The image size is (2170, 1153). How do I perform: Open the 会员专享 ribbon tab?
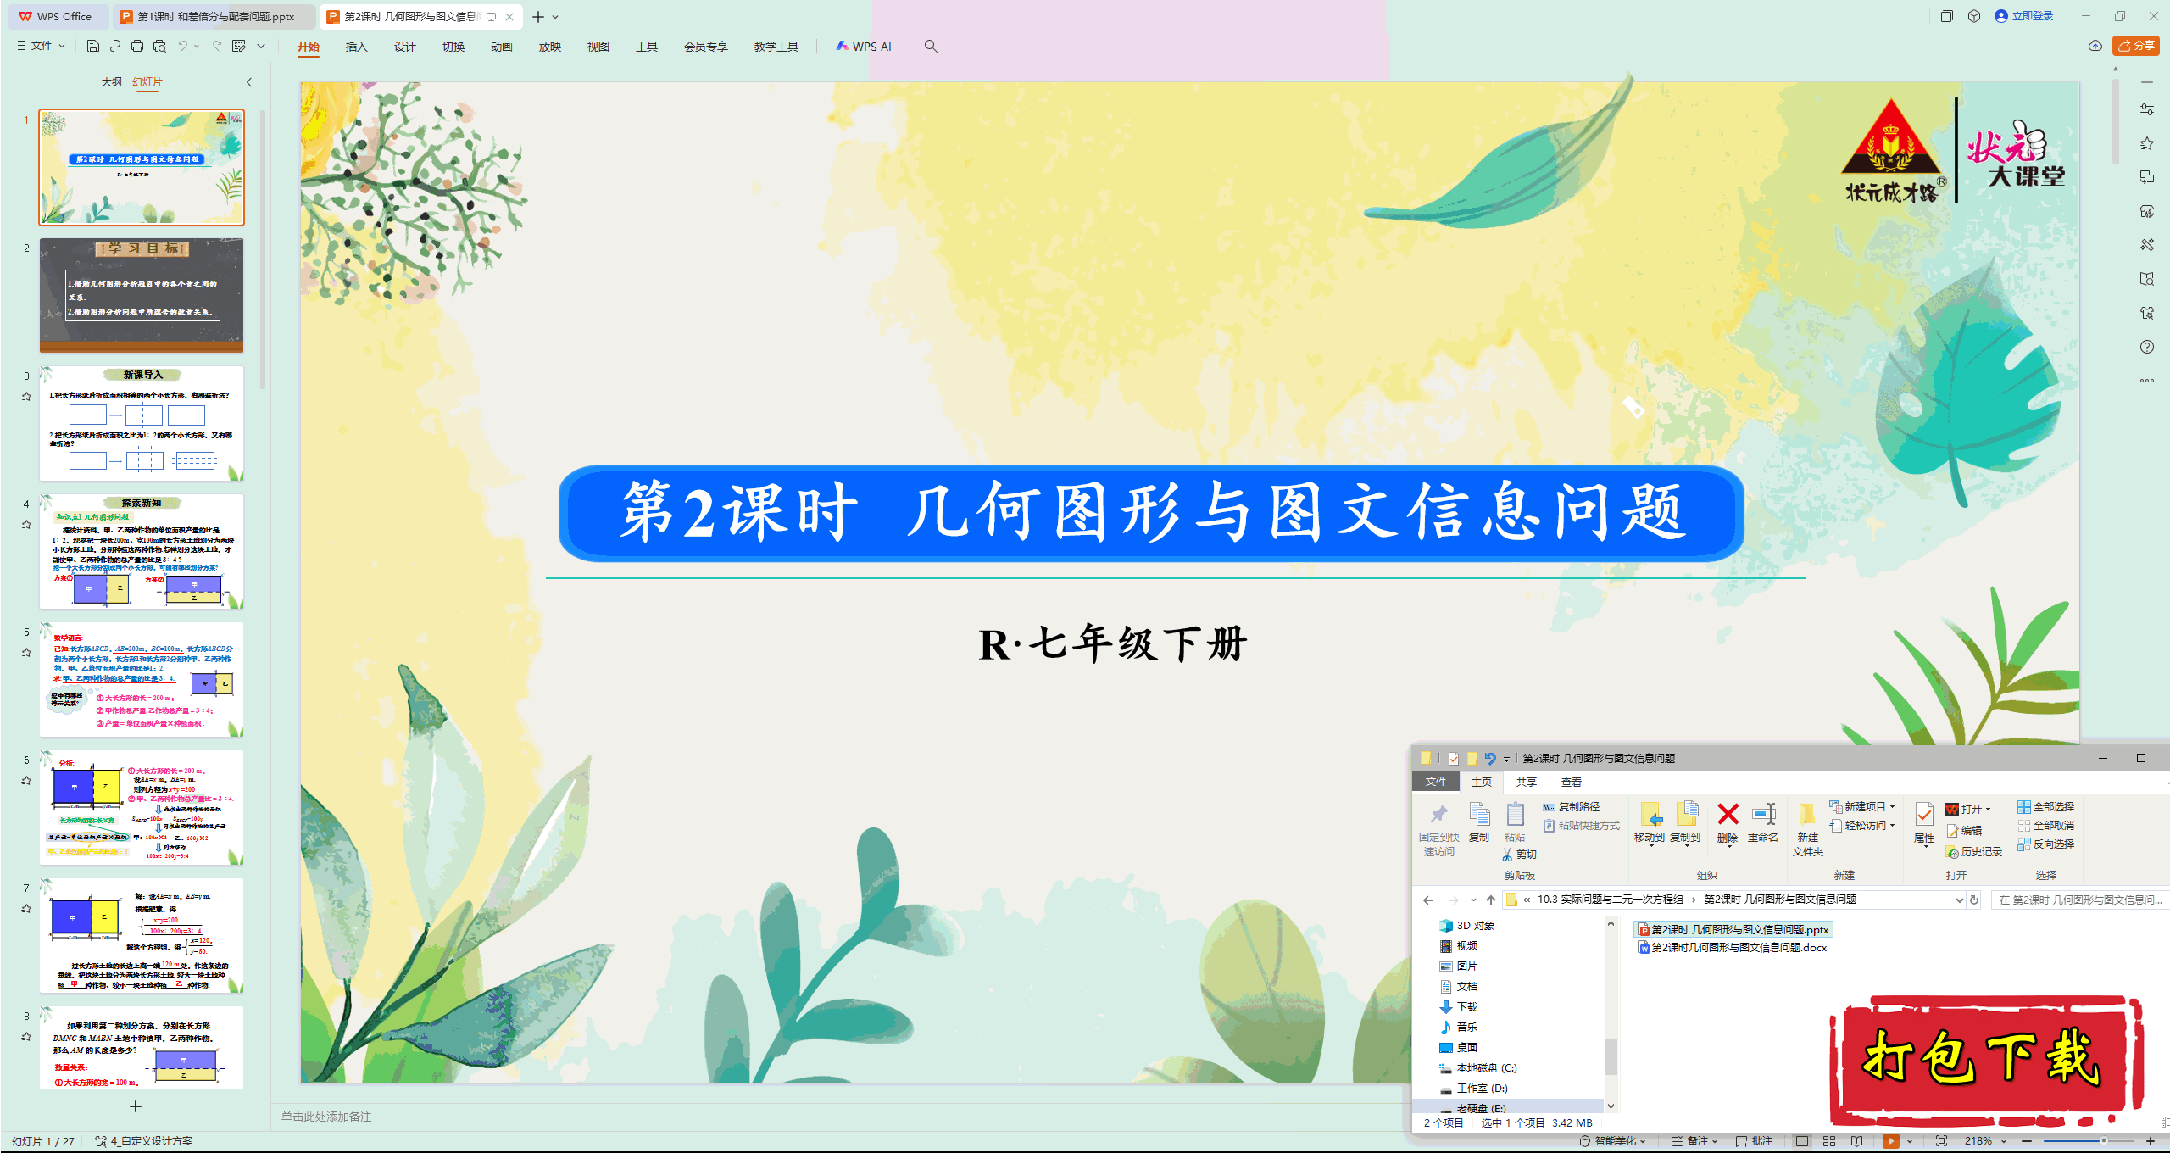point(705,47)
